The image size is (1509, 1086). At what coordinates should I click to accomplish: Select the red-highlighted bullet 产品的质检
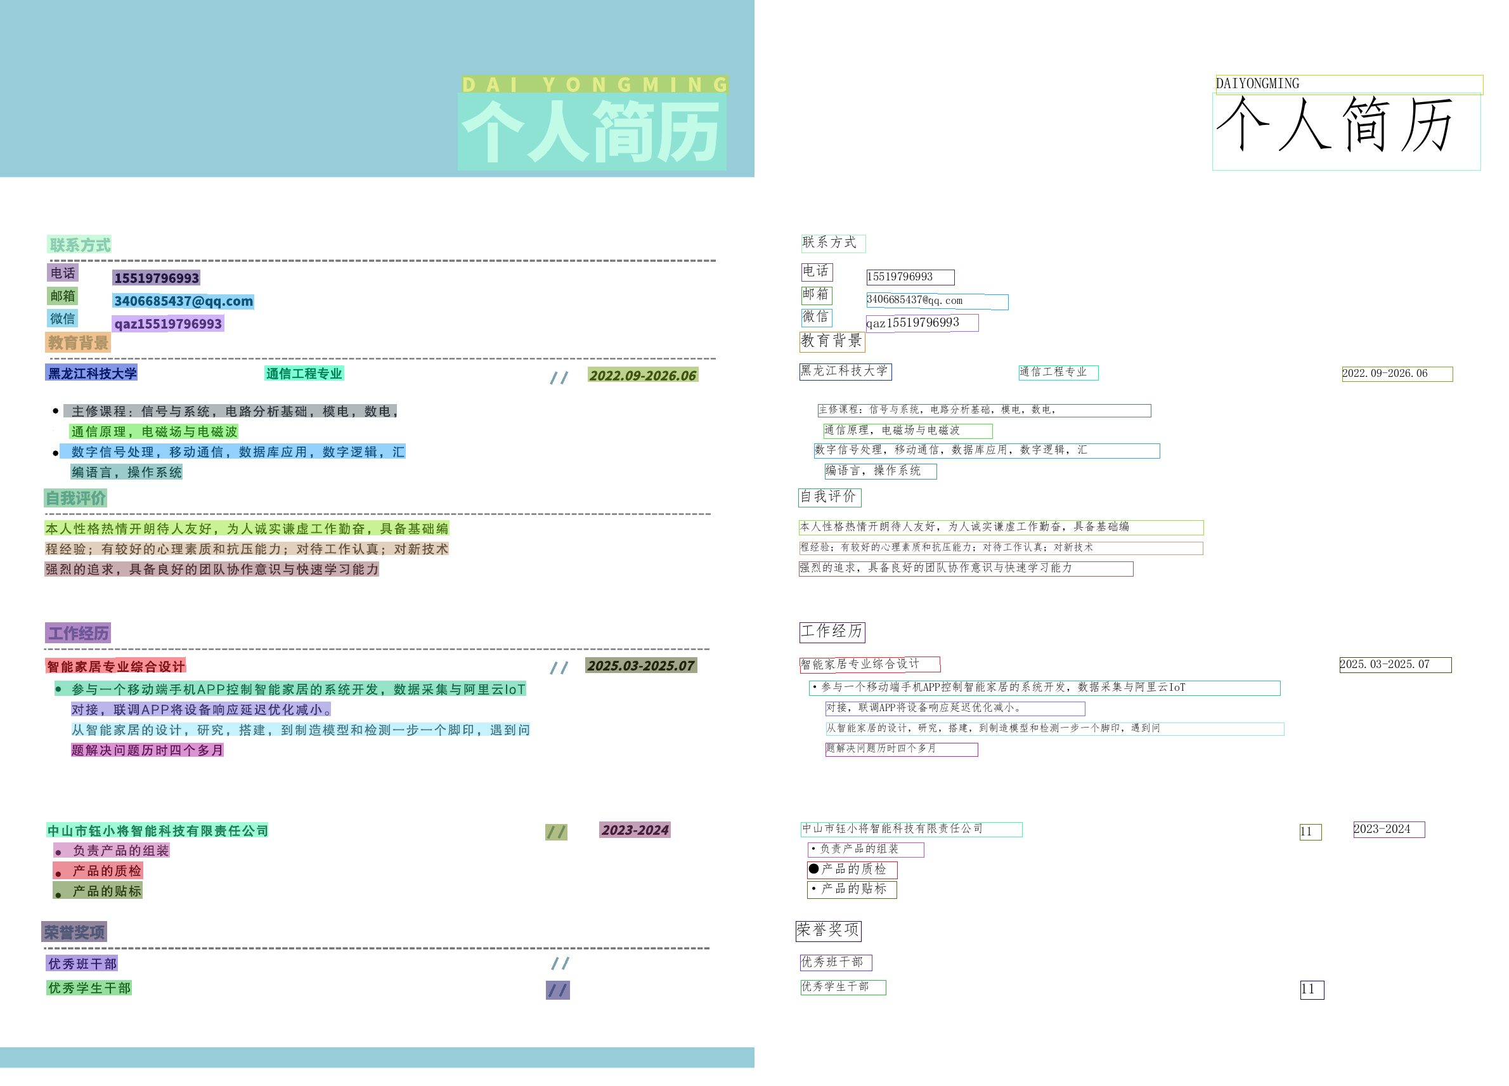tap(98, 870)
